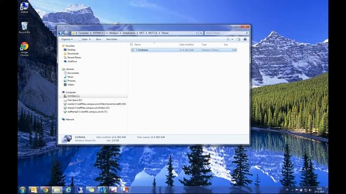Expand the chevron after Computer in the path

click(91, 33)
